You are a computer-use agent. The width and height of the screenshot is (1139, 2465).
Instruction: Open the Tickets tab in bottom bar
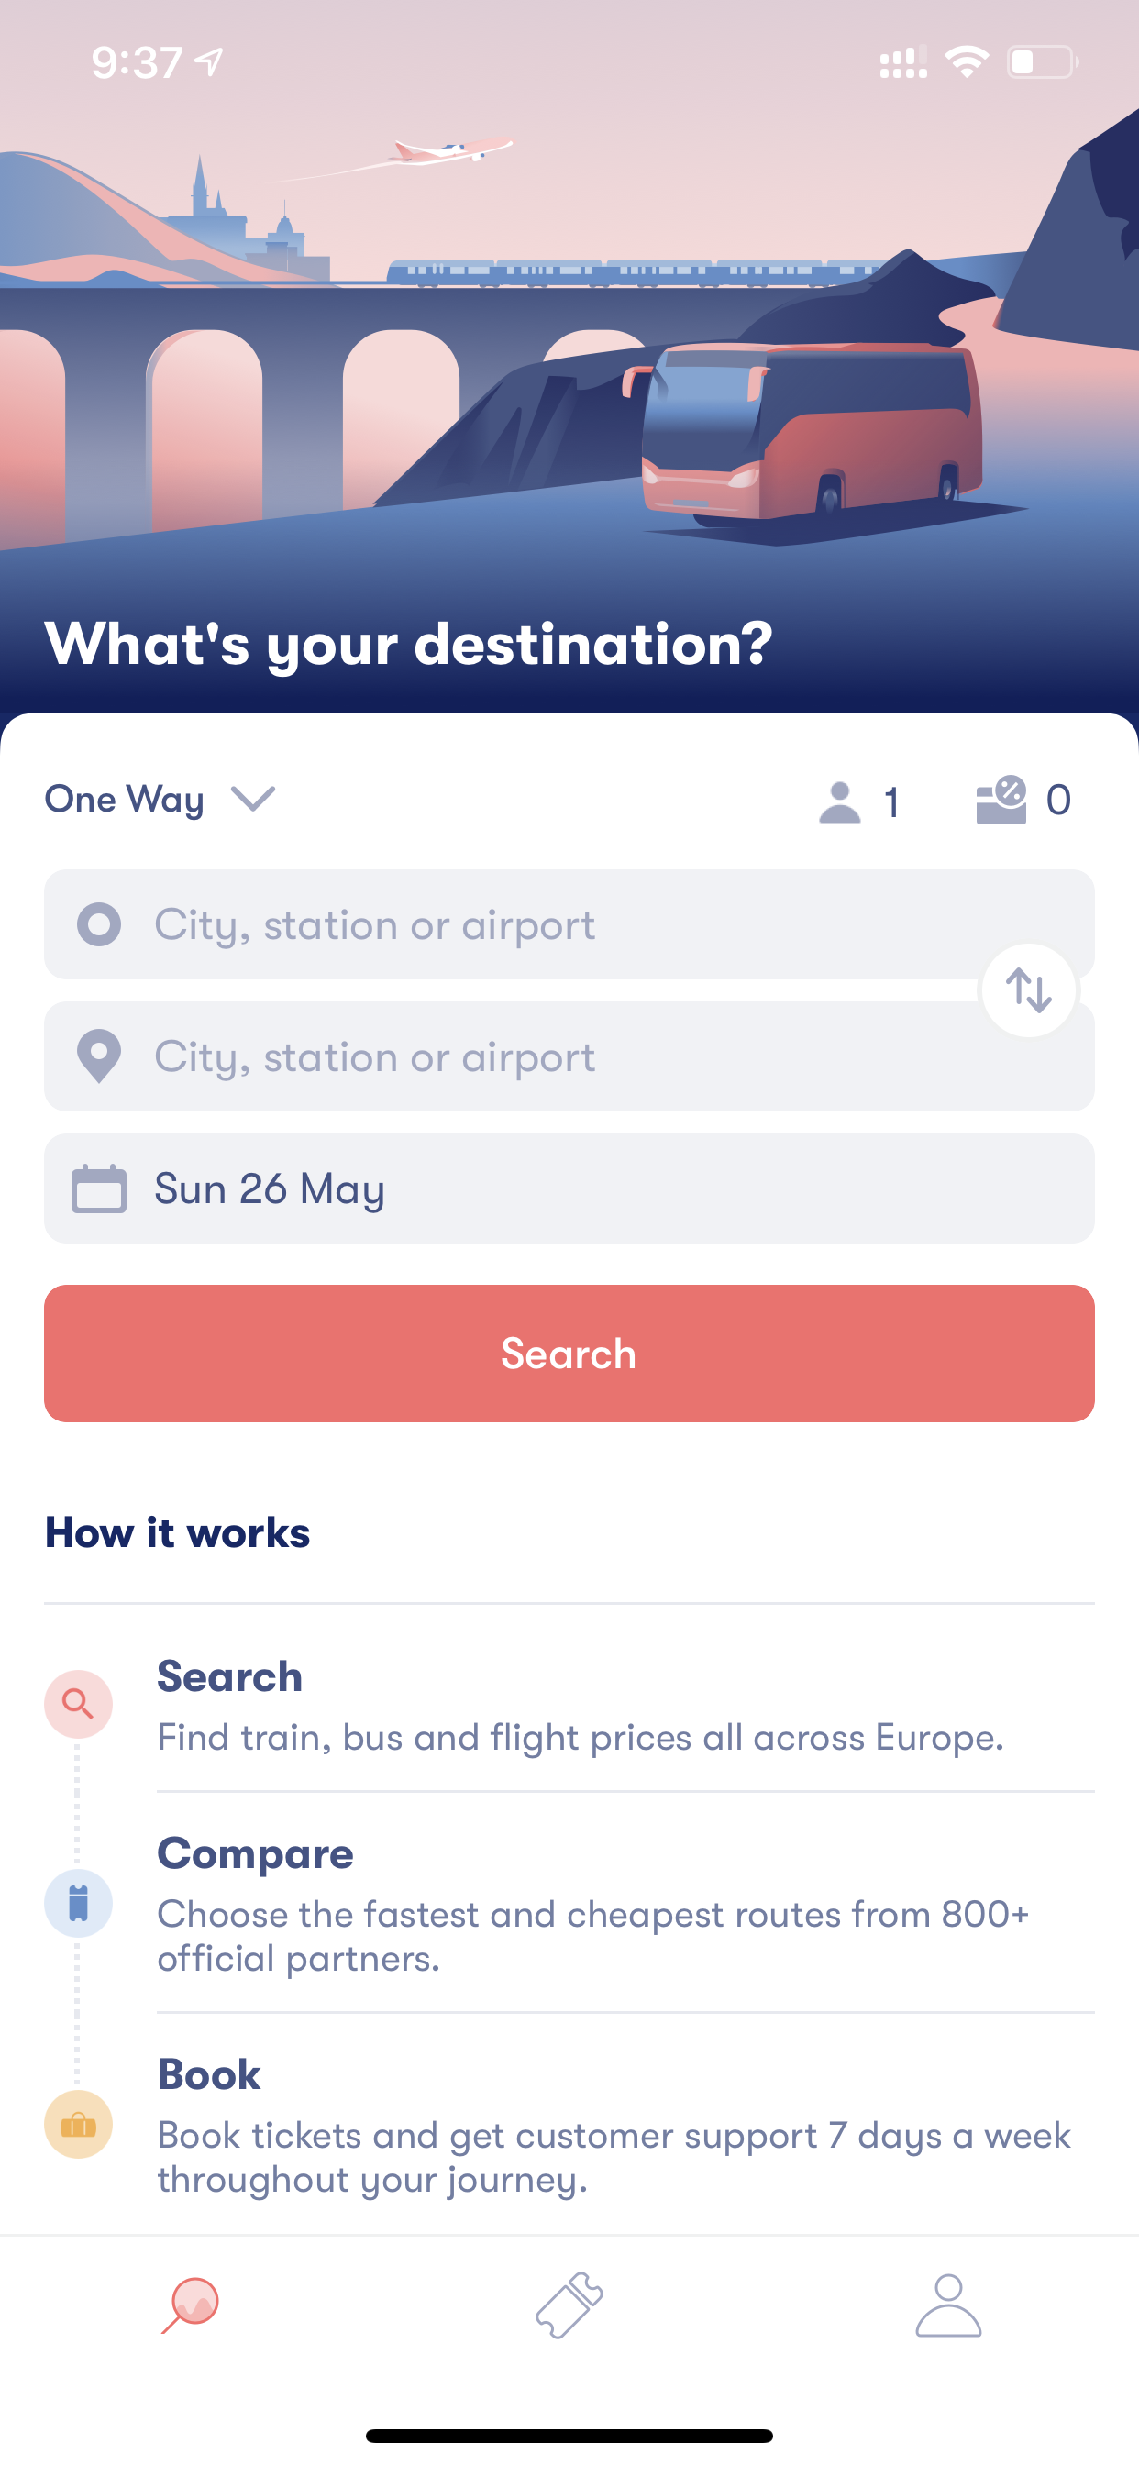tap(569, 2305)
